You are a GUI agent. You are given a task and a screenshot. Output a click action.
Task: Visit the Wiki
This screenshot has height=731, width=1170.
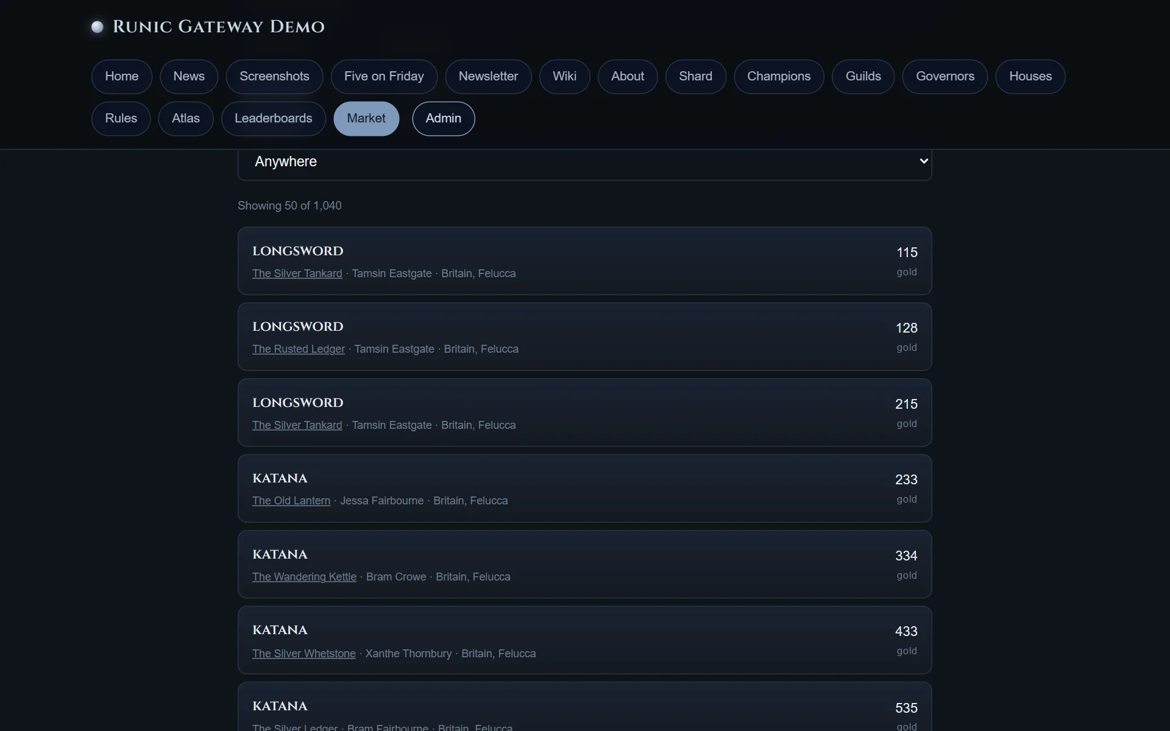point(564,77)
